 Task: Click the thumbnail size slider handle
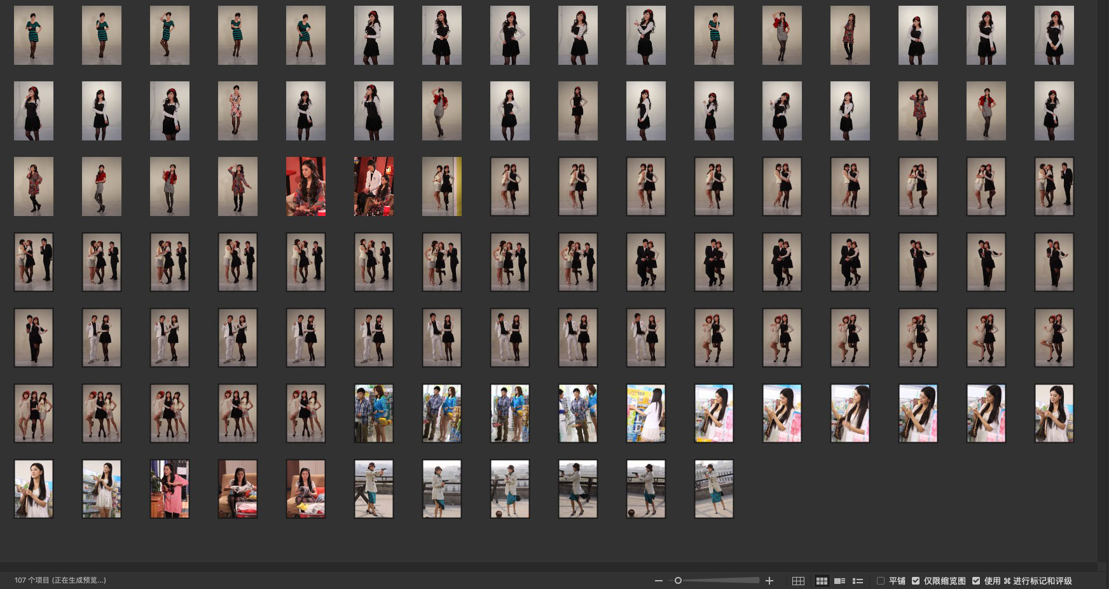tap(678, 581)
